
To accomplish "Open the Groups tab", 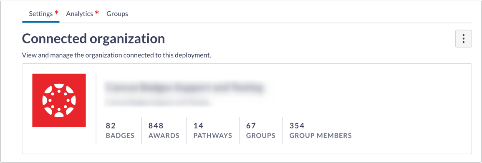I will point(117,14).
